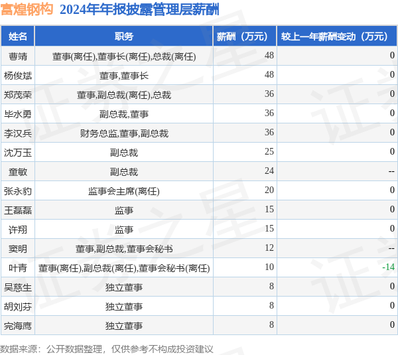Click the name cell 胡刘芬

(18, 307)
